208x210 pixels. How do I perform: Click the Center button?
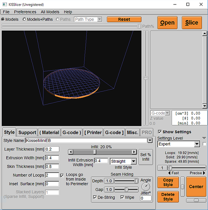pyautogui.click(x=196, y=186)
